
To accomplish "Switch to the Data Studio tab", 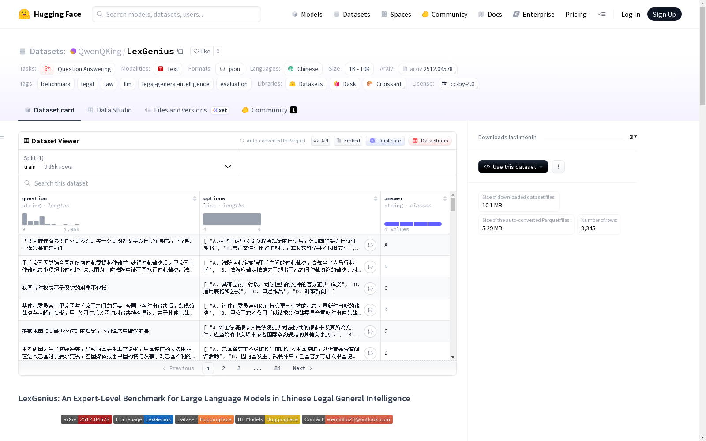I will (x=110, y=110).
